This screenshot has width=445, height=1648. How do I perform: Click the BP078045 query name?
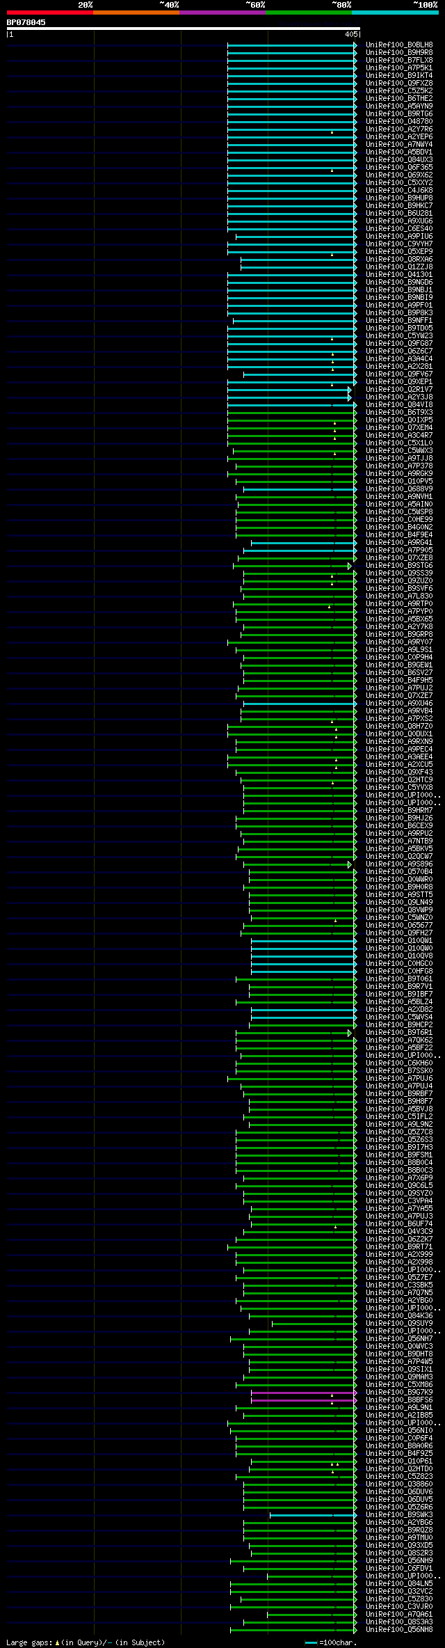pos(26,22)
